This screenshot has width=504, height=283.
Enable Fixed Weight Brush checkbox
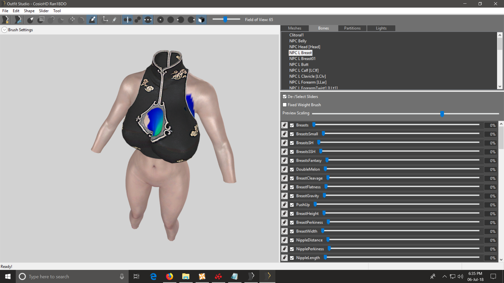coord(285,105)
